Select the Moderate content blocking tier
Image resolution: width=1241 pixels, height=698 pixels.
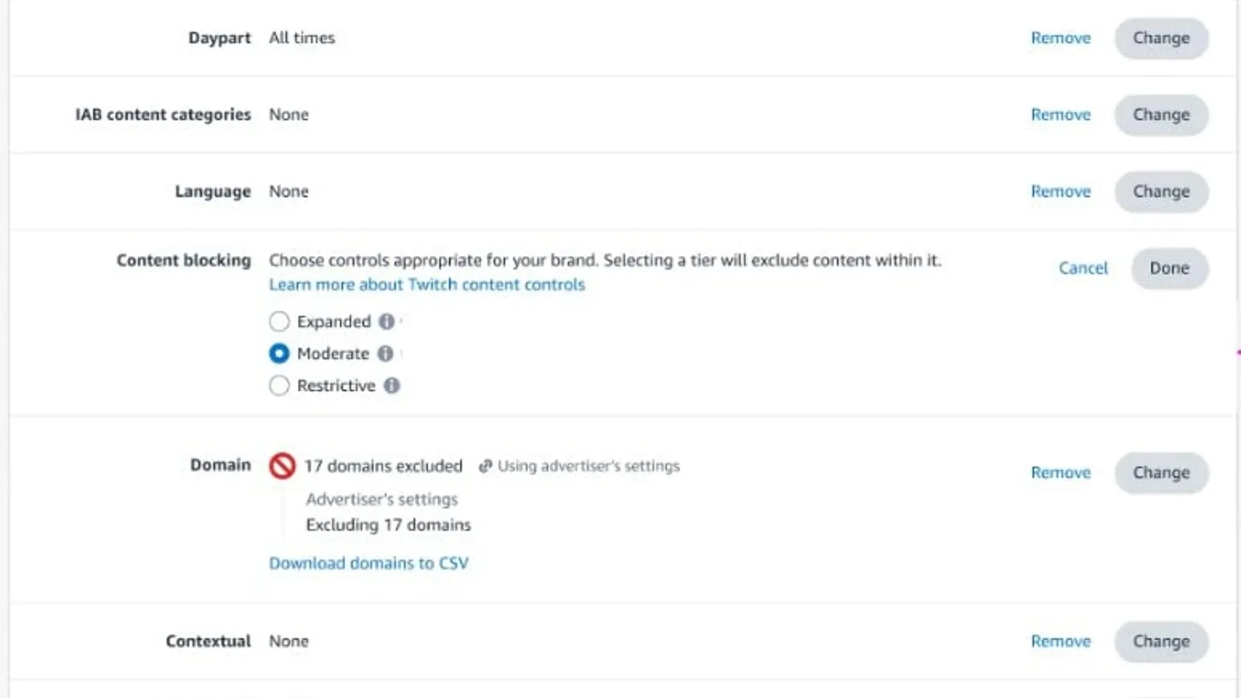pos(279,354)
